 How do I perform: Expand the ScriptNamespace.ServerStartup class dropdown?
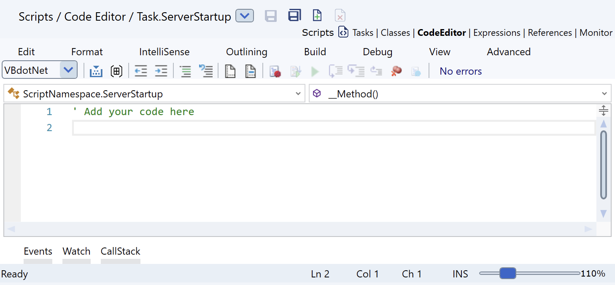298,94
